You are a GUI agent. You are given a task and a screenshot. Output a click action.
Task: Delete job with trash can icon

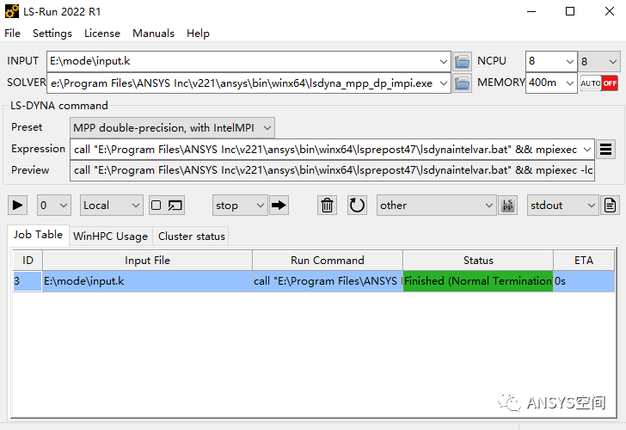click(327, 206)
